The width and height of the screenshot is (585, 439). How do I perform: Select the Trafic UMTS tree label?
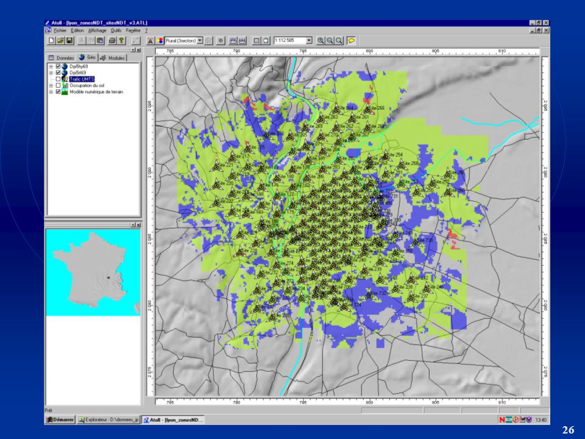coord(82,79)
